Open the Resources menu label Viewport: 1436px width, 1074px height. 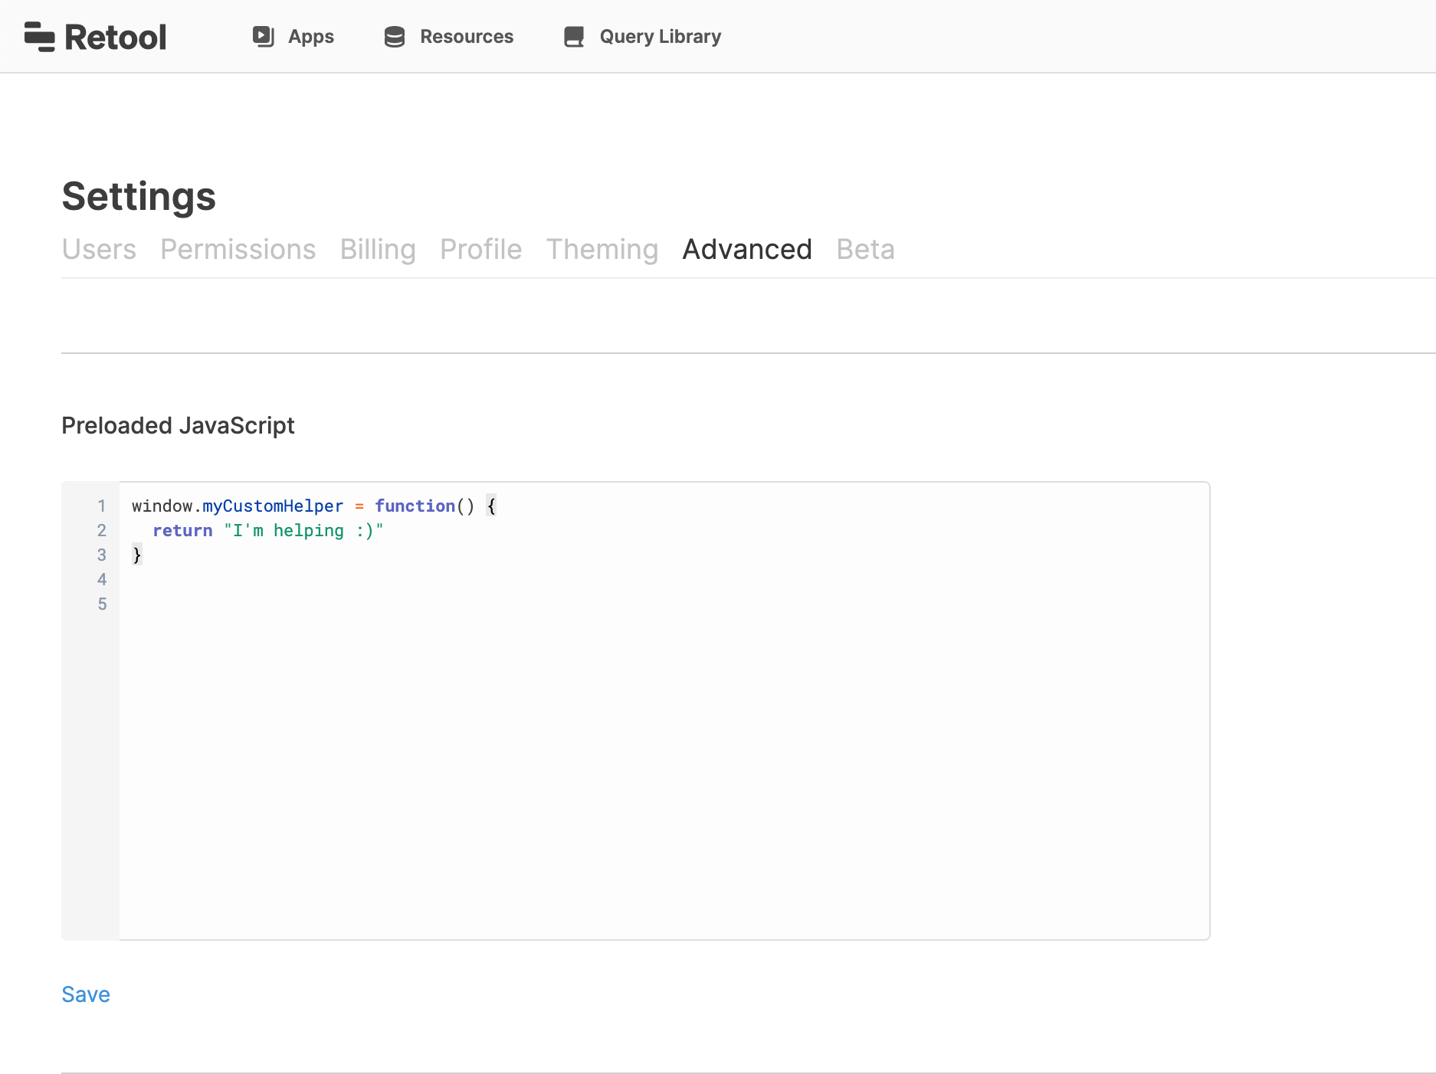point(467,36)
